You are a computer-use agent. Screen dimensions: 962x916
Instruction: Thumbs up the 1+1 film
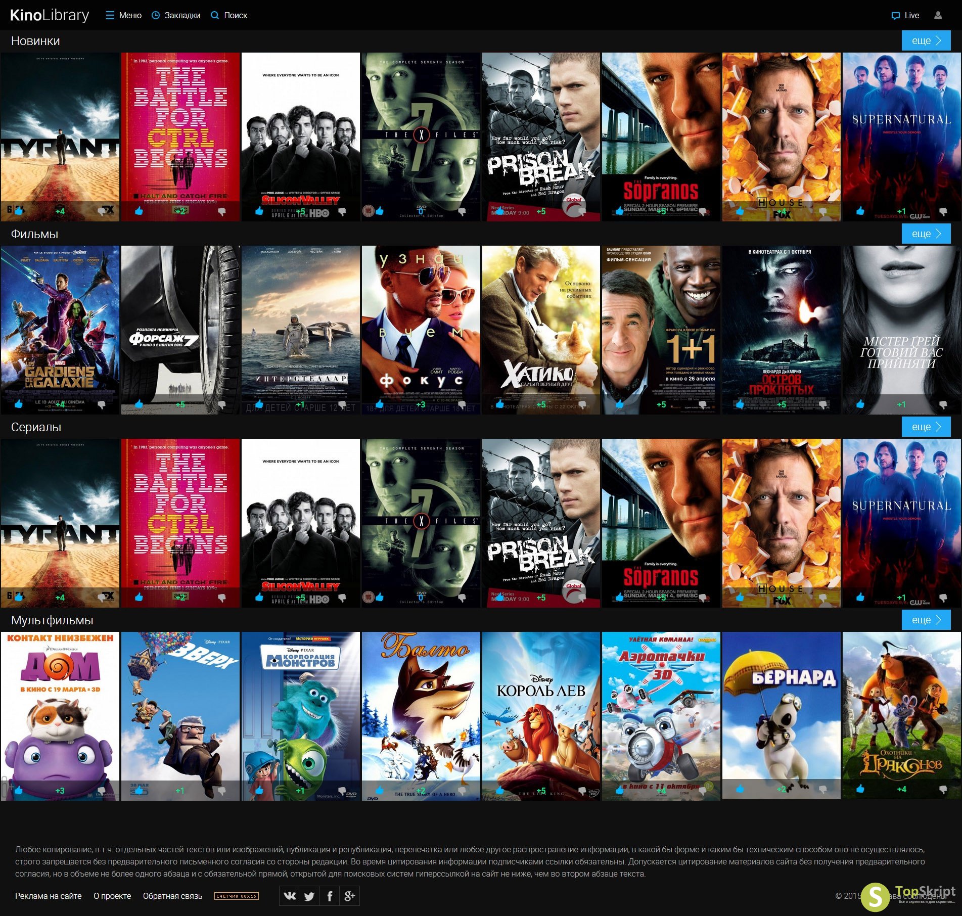(620, 404)
